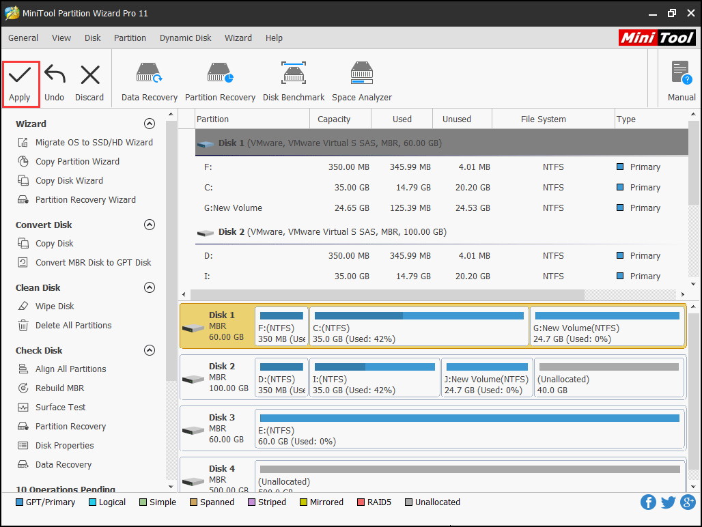Choose Copy Disk under Convert Disk
This screenshot has height=527, width=702.
pyautogui.click(x=46, y=244)
